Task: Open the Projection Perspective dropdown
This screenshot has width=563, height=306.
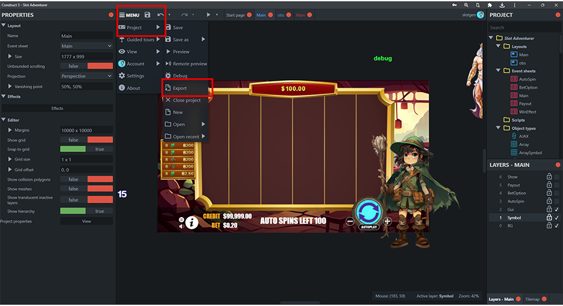Action: pyautogui.click(x=86, y=76)
